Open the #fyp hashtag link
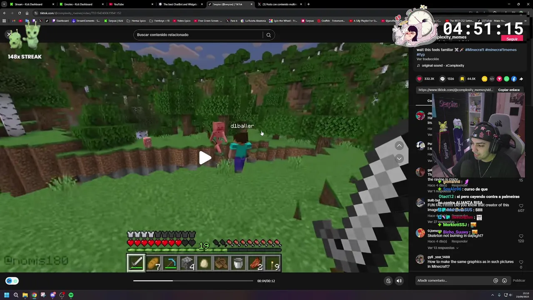The image size is (533, 300). [x=421, y=55]
